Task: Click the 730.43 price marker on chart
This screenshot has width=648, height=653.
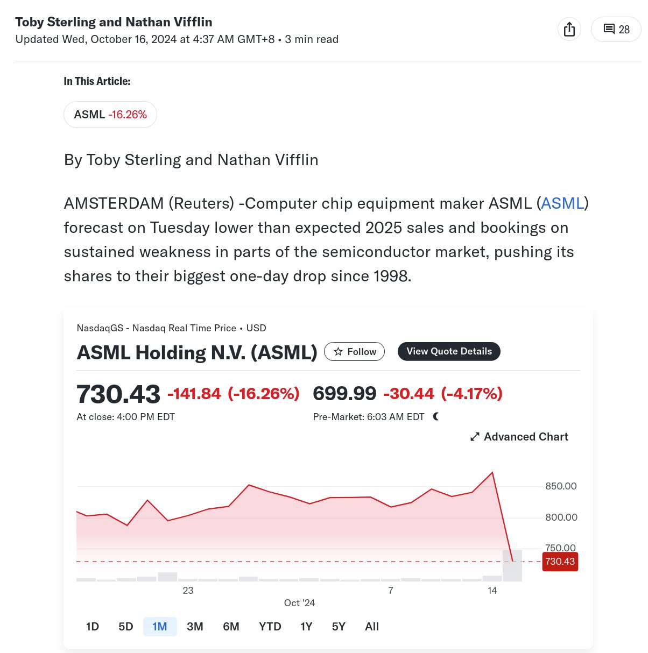Action: pyautogui.click(x=560, y=562)
